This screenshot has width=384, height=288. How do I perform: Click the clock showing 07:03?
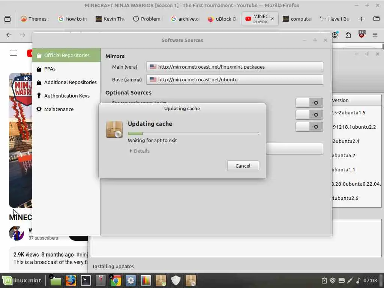[370, 280]
